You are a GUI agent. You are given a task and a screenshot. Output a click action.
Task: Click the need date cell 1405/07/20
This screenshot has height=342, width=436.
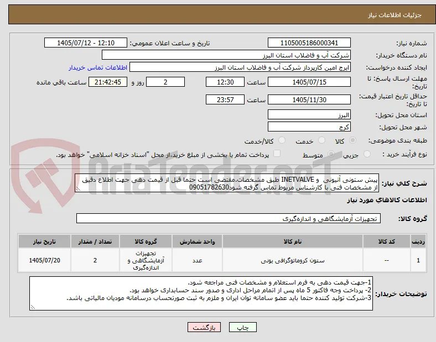click(x=44, y=260)
